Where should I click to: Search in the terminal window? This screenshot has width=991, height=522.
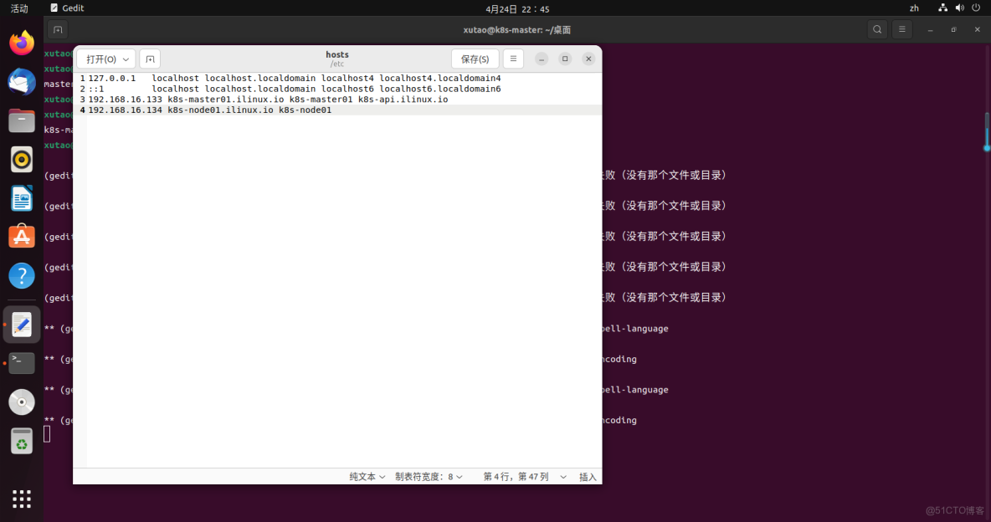[x=877, y=30]
